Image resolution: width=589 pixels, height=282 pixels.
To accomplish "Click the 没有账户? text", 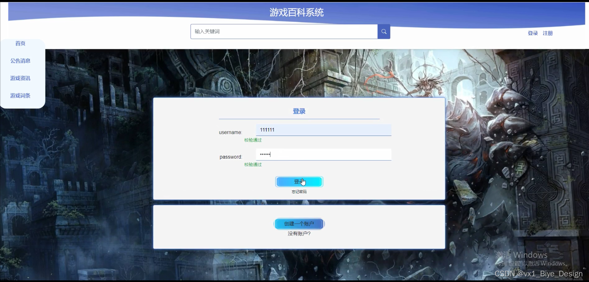I will [x=299, y=233].
